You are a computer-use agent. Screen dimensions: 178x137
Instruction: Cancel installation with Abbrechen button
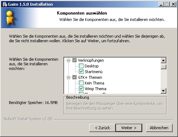tap(159, 128)
